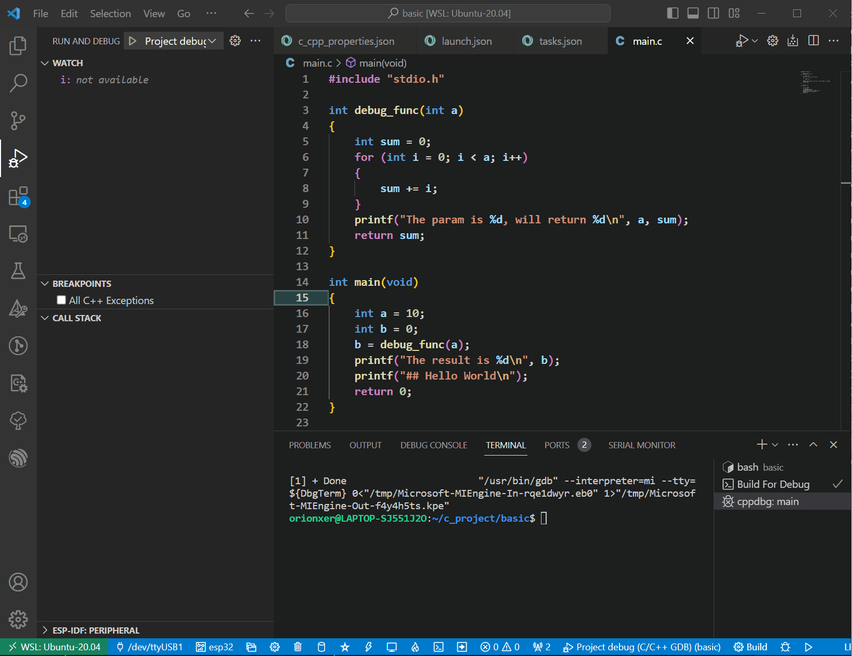Click the ESP-IDF monitor device icon
This screenshot has height=656, width=852.
coord(392,647)
